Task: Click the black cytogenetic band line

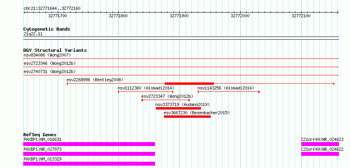Action: tap(181, 38)
